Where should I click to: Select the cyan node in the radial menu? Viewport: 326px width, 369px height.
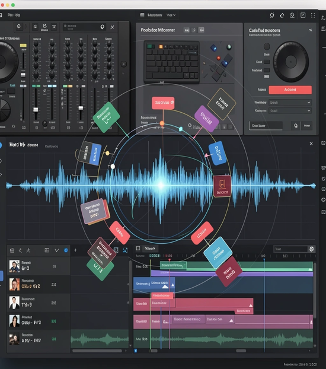pyautogui.click(x=218, y=252)
